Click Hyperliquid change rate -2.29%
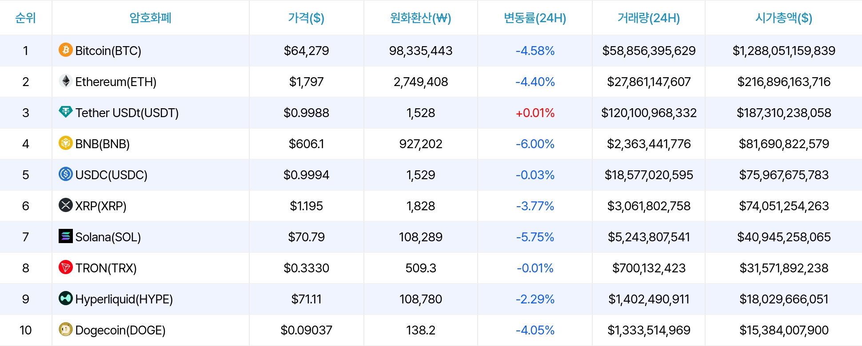 tap(535, 299)
